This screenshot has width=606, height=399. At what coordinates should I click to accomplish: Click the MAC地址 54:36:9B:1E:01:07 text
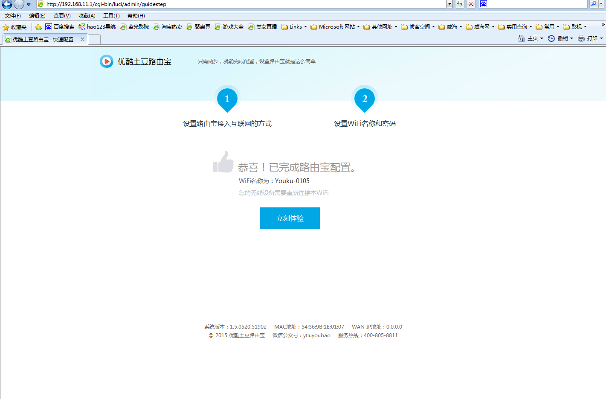click(x=309, y=327)
